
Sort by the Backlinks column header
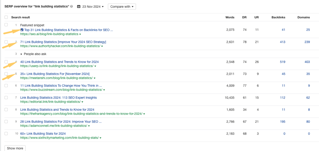pyautogui.click(x=278, y=17)
